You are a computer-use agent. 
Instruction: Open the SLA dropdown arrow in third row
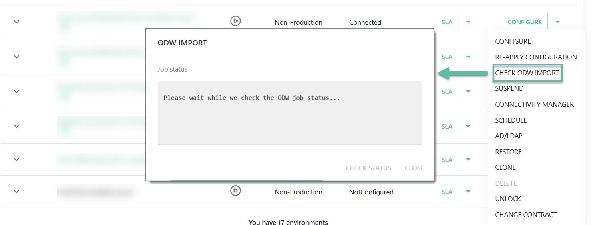[468, 92]
